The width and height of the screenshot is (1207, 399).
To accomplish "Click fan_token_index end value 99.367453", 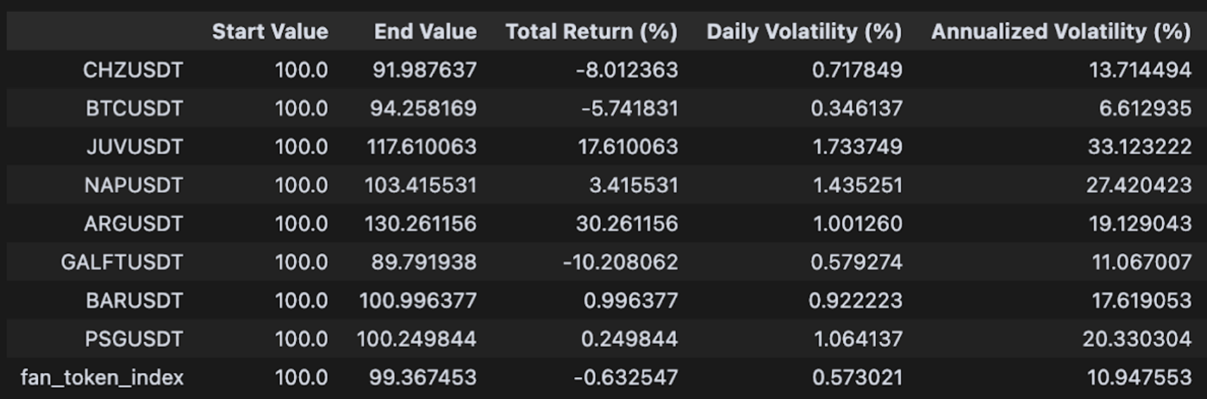I will (x=423, y=377).
